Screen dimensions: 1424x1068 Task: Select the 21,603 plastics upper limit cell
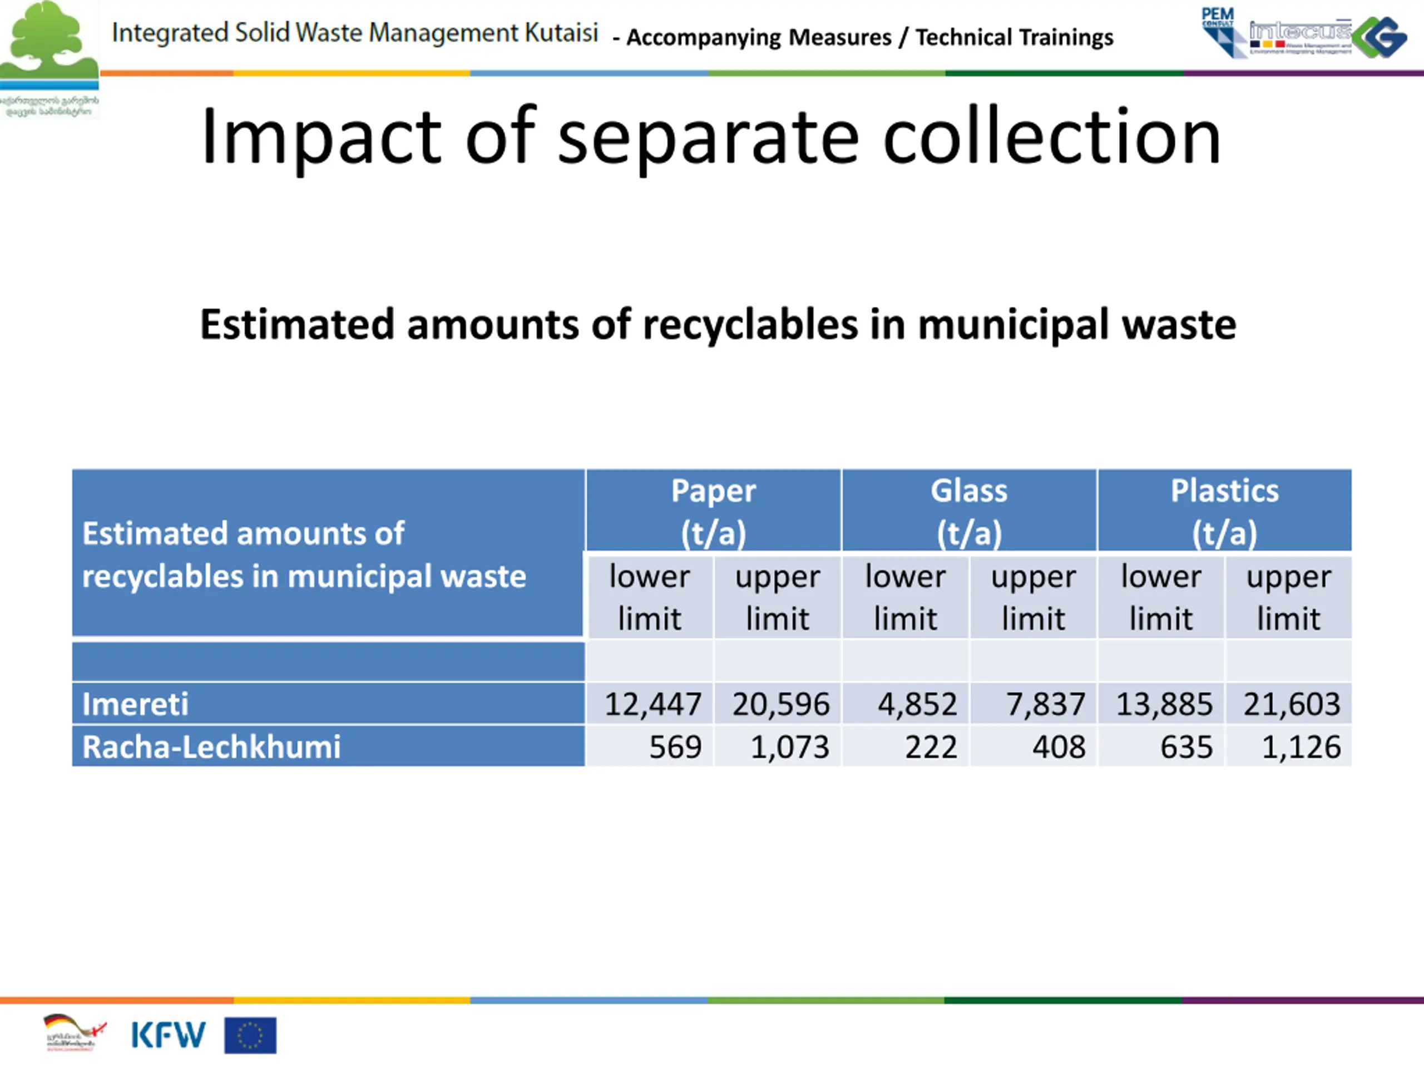click(1289, 704)
